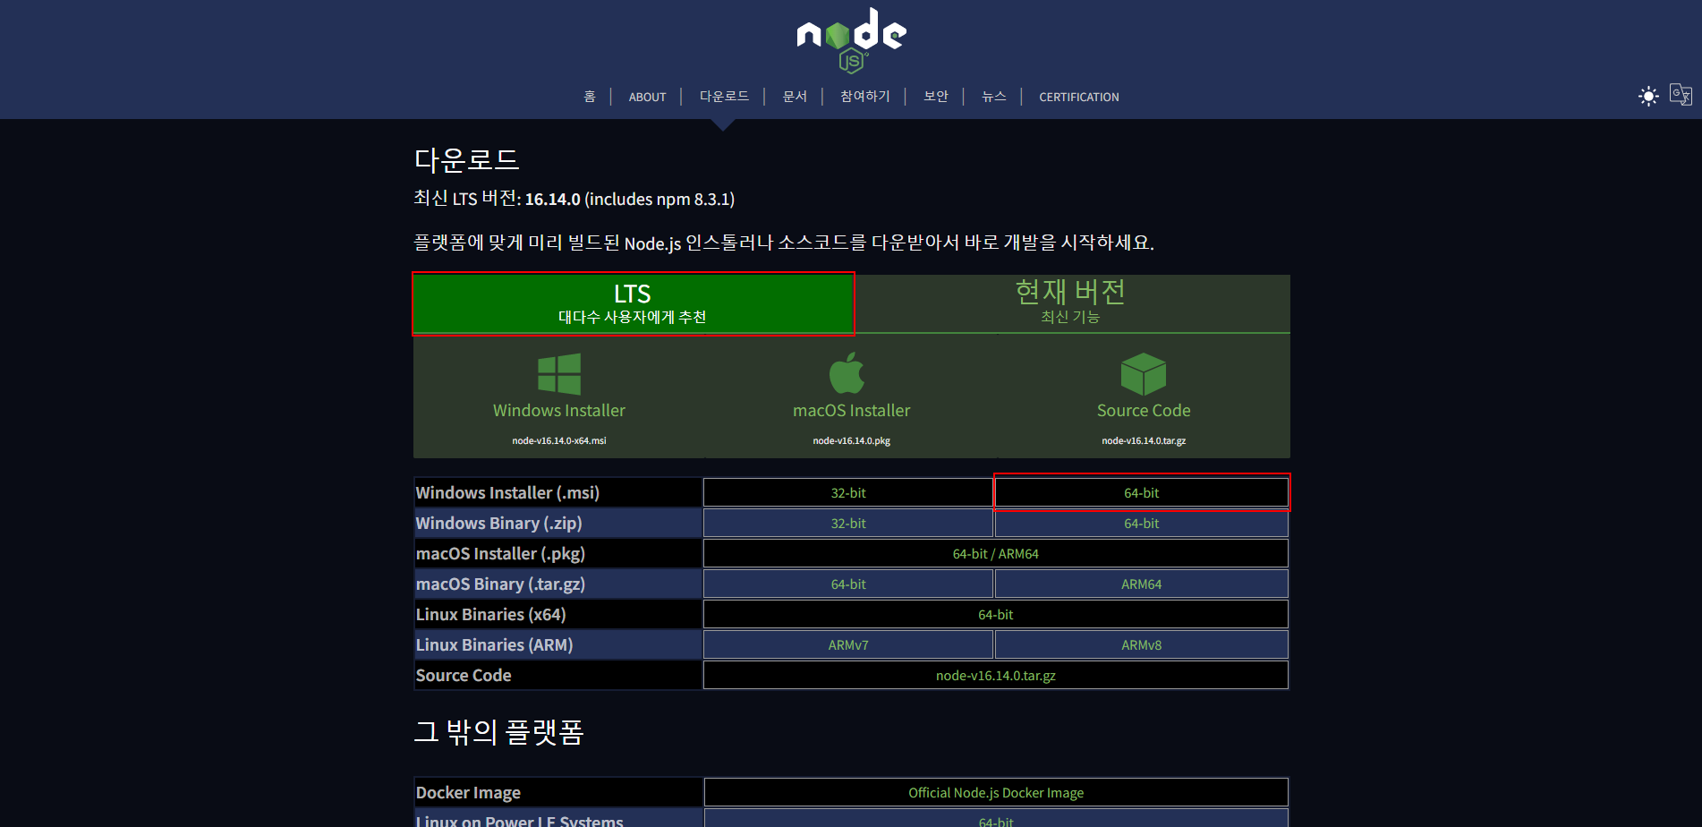Download Linux Binaries ARMv7
This screenshot has height=827, width=1702.
coord(848,645)
